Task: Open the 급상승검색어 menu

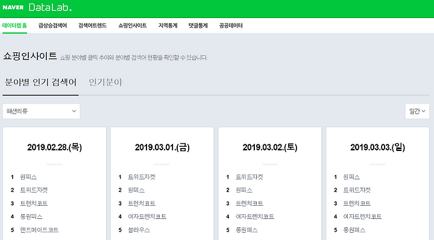Action: [x=52, y=25]
